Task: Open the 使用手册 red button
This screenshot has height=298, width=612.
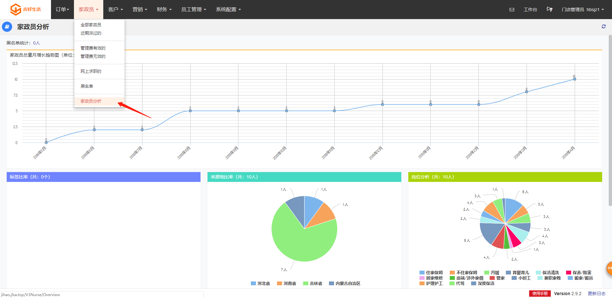Action: point(540,294)
